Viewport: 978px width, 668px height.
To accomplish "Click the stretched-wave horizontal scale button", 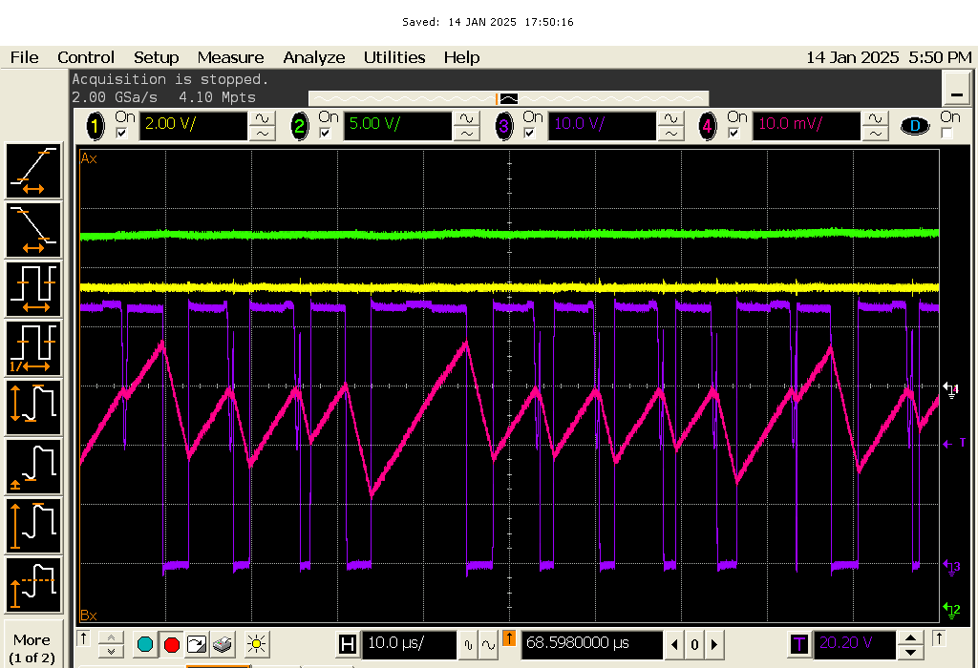I will [x=488, y=645].
